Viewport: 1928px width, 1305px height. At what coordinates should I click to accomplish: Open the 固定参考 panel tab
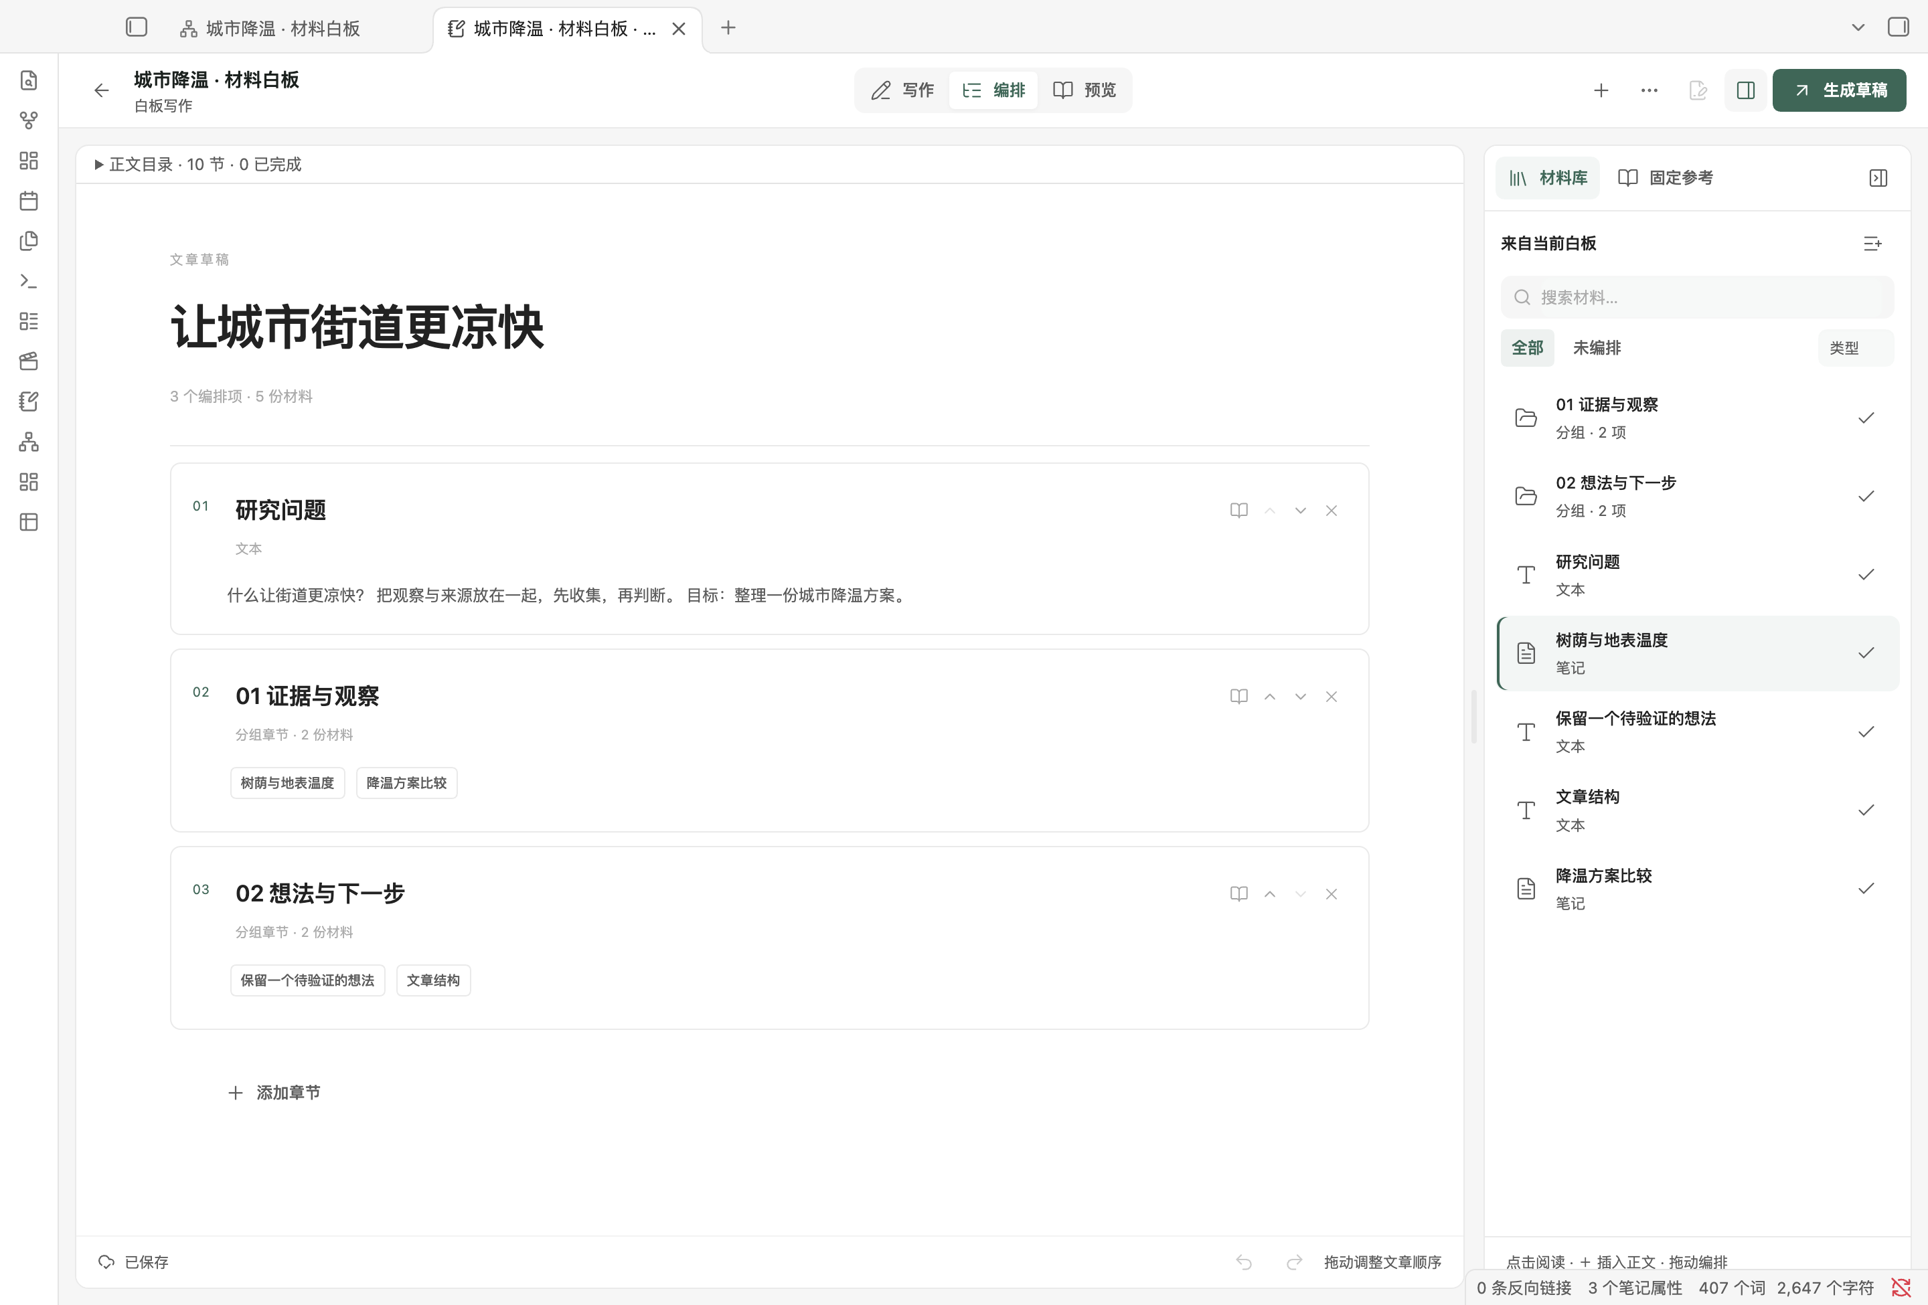[1665, 178]
